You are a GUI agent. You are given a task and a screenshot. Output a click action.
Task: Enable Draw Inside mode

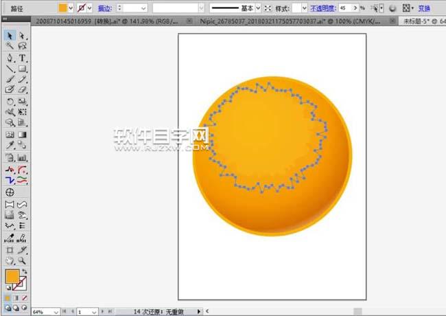[25, 308]
